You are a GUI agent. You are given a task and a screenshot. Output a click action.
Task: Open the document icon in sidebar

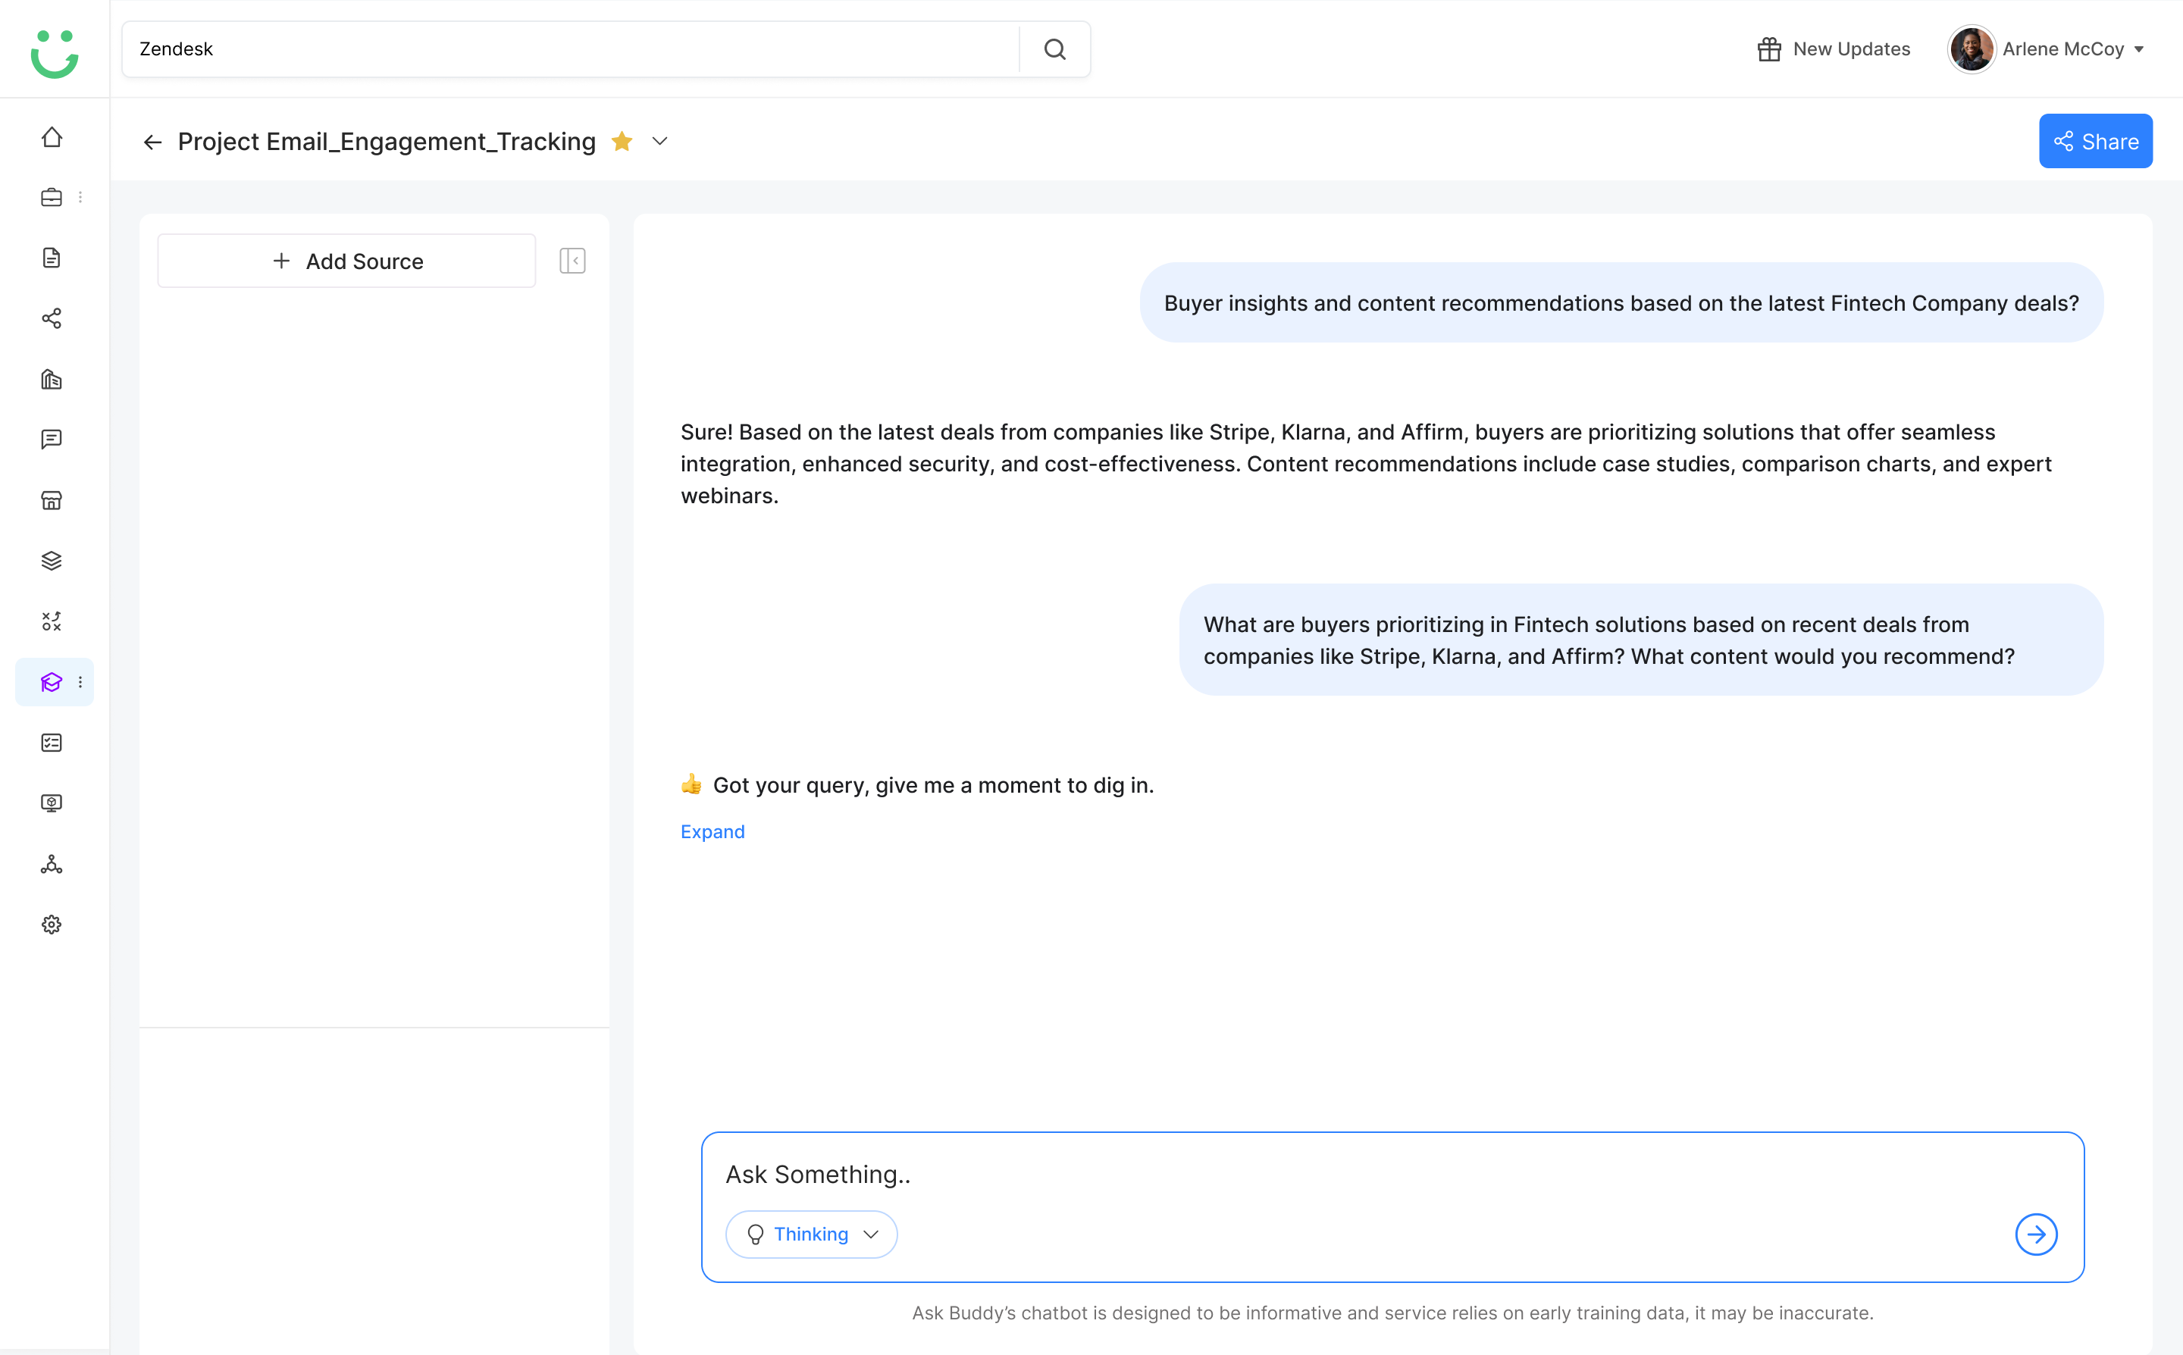coord(52,258)
